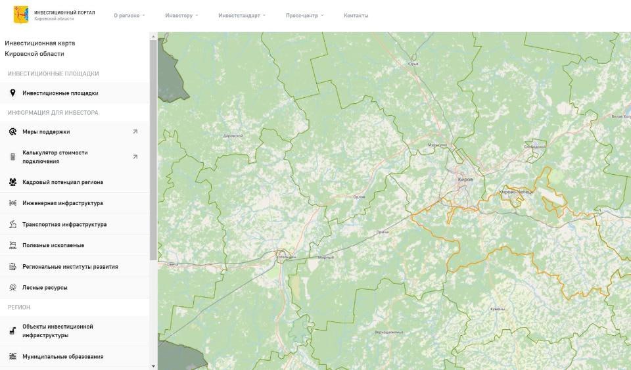Click the Кадровый потенциал региона people icon
The image size is (631, 370).
click(12, 182)
